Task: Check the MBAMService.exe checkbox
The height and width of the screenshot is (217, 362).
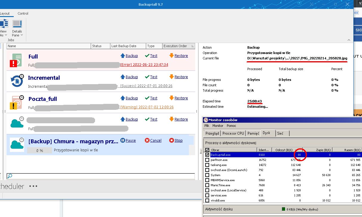Action: (207, 180)
